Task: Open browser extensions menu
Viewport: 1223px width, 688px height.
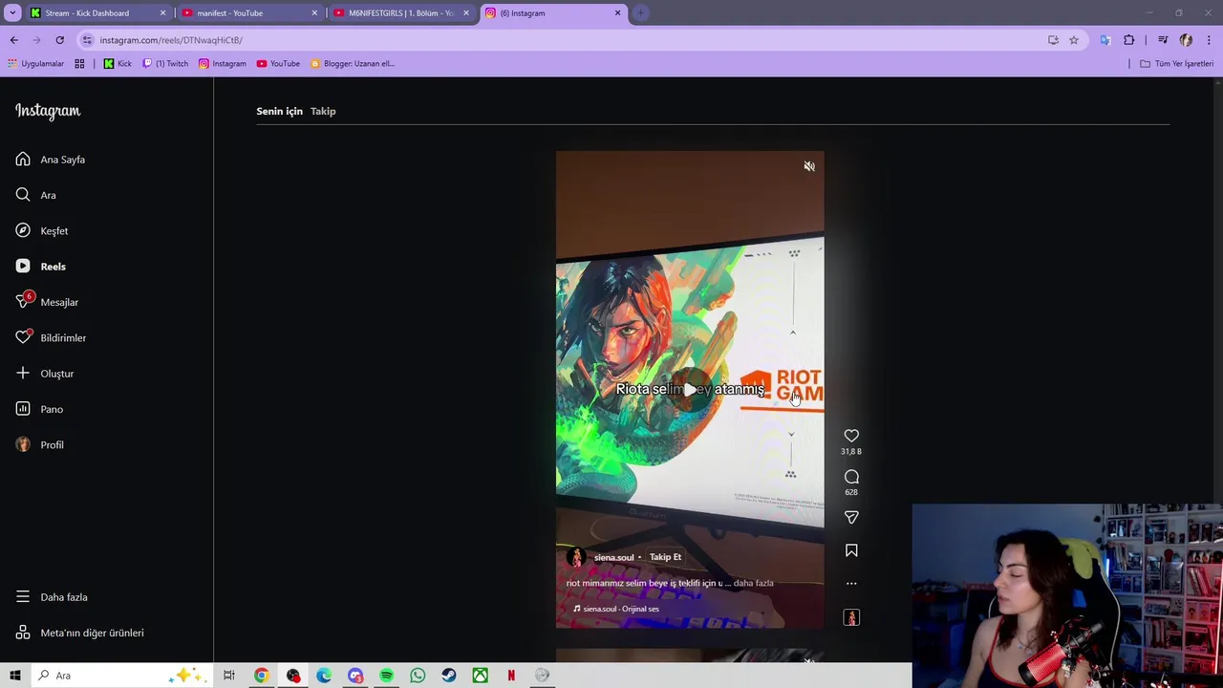Action: 1129,40
